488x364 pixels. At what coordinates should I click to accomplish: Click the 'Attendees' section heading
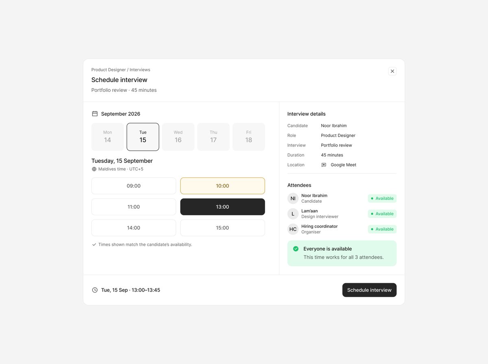coord(299,185)
